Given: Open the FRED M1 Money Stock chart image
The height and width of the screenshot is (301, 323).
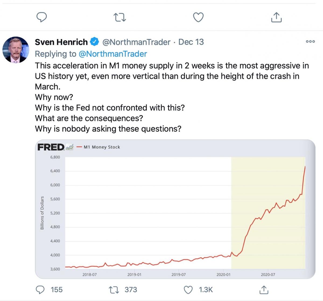Looking at the screenshot, I should [x=175, y=209].
